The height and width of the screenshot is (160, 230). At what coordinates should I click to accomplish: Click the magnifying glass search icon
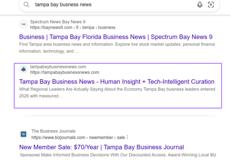coord(27,5)
